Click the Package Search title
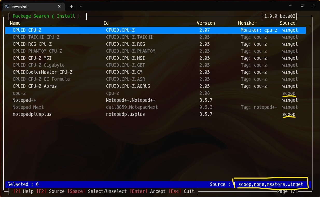The width and height of the screenshot is (320, 197). click(31, 16)
